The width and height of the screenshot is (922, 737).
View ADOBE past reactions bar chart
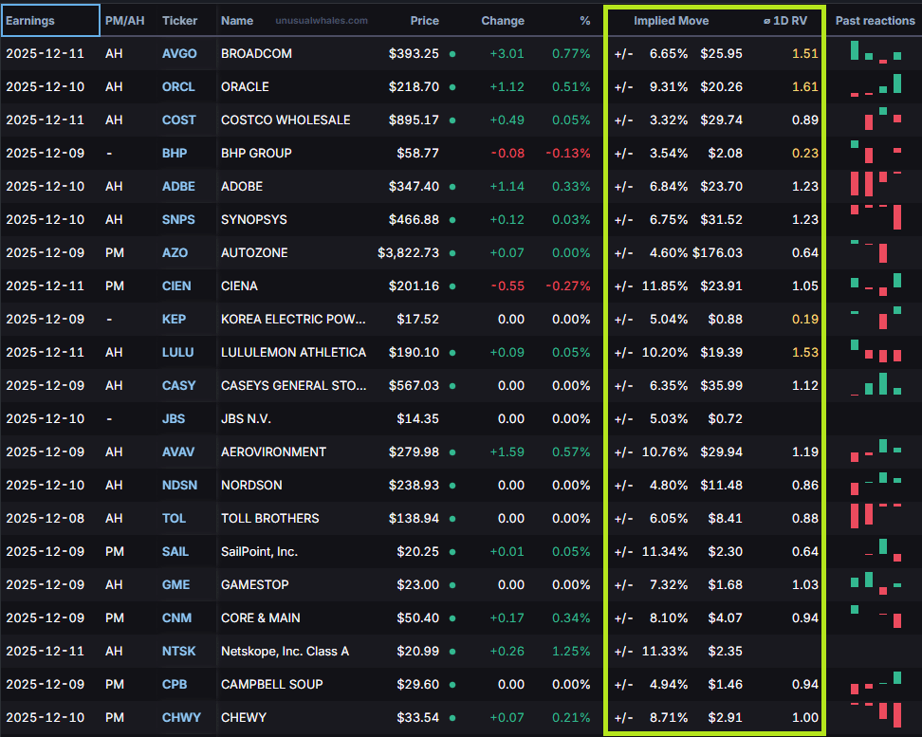coord(876,183)
